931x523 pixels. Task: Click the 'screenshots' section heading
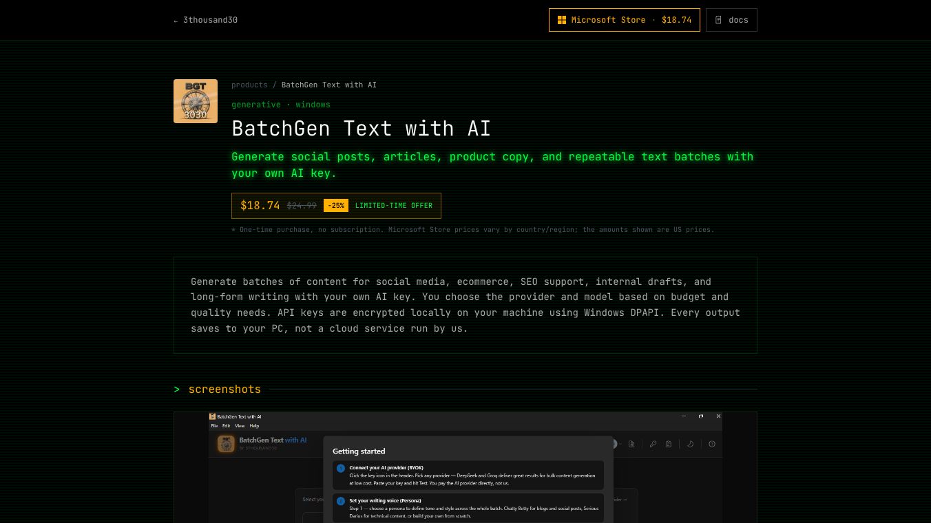224,389
